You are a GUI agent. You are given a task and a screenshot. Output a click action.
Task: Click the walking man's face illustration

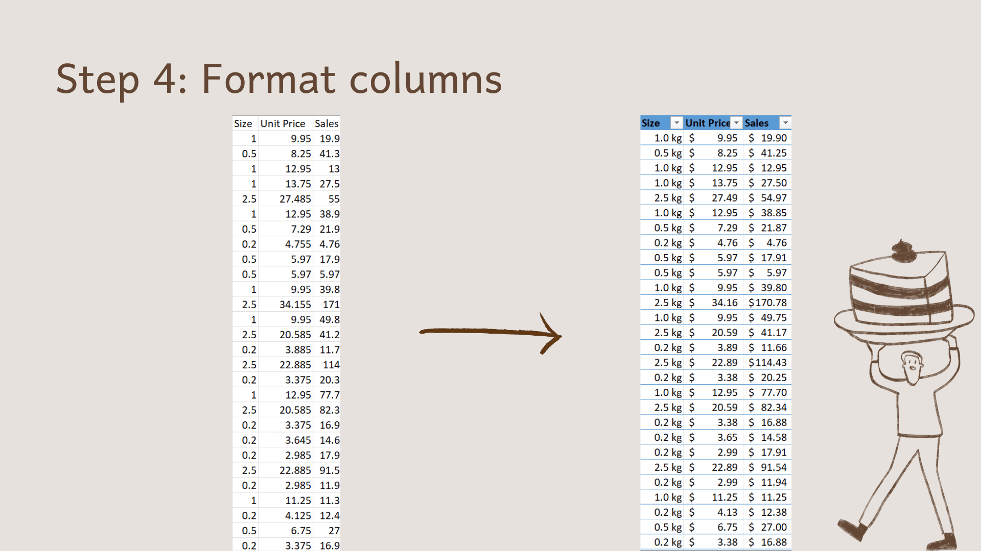point(912,367)
